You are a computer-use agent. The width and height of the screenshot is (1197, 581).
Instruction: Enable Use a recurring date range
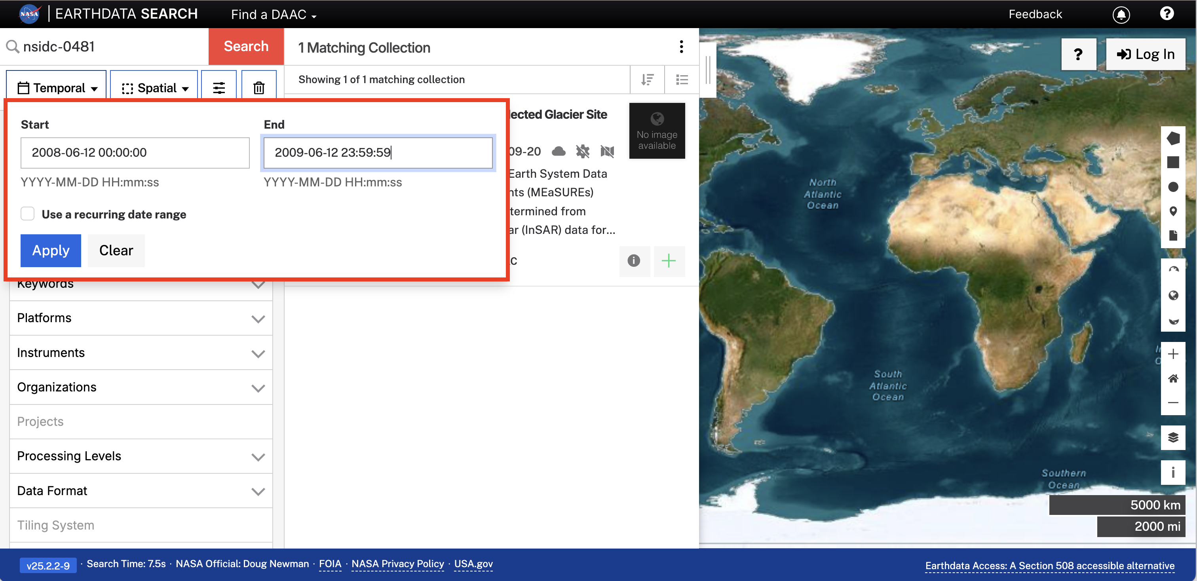pyautogui.click(x=28, y=214)
